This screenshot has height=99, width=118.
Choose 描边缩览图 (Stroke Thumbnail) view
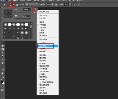click(x=43, y=36)
